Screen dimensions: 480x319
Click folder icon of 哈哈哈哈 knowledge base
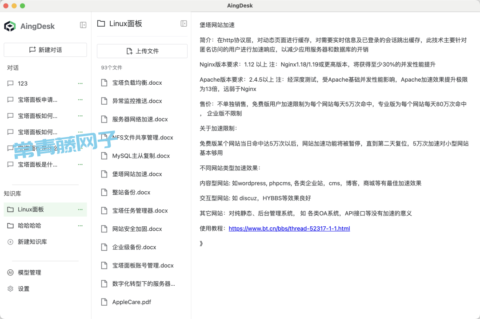(x=10, y=225)
